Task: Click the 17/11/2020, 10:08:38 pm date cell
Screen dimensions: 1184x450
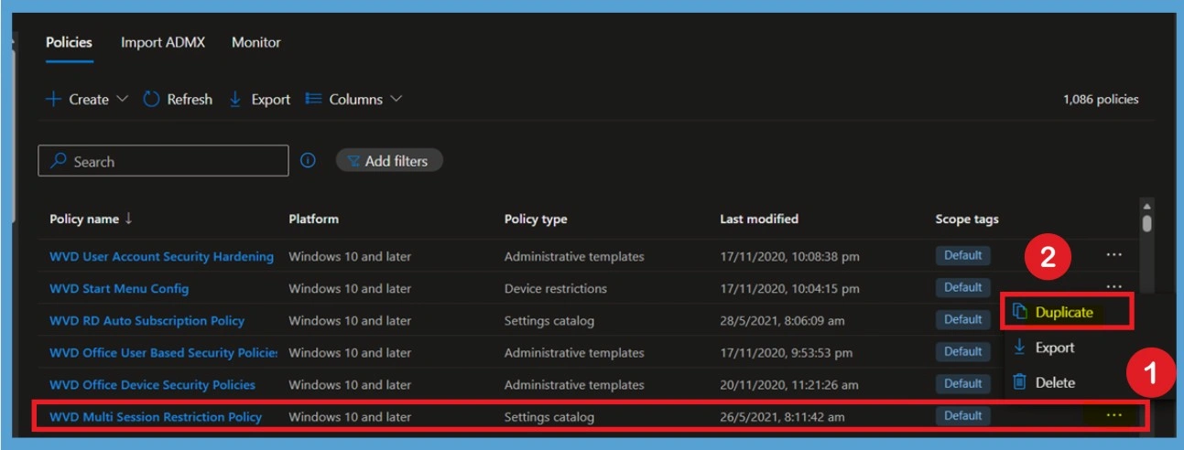Action: [789, 256]
